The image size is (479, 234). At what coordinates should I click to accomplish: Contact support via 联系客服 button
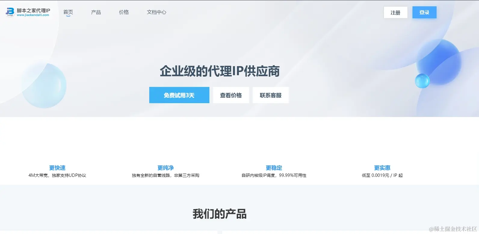point(270,95)
